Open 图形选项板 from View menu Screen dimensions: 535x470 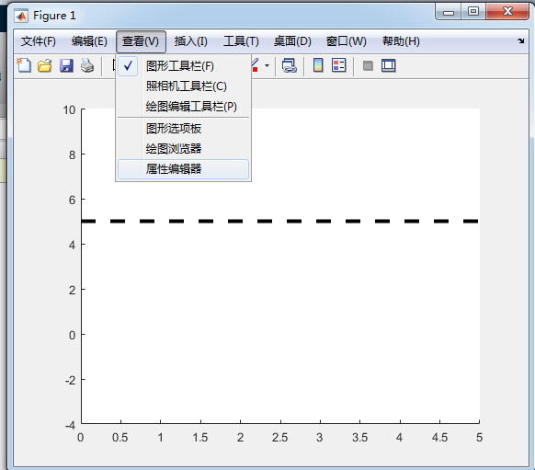(x=184, y=129)
